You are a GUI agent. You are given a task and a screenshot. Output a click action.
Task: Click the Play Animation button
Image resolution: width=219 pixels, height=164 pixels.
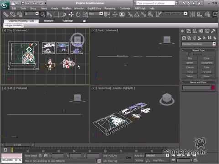183,155
